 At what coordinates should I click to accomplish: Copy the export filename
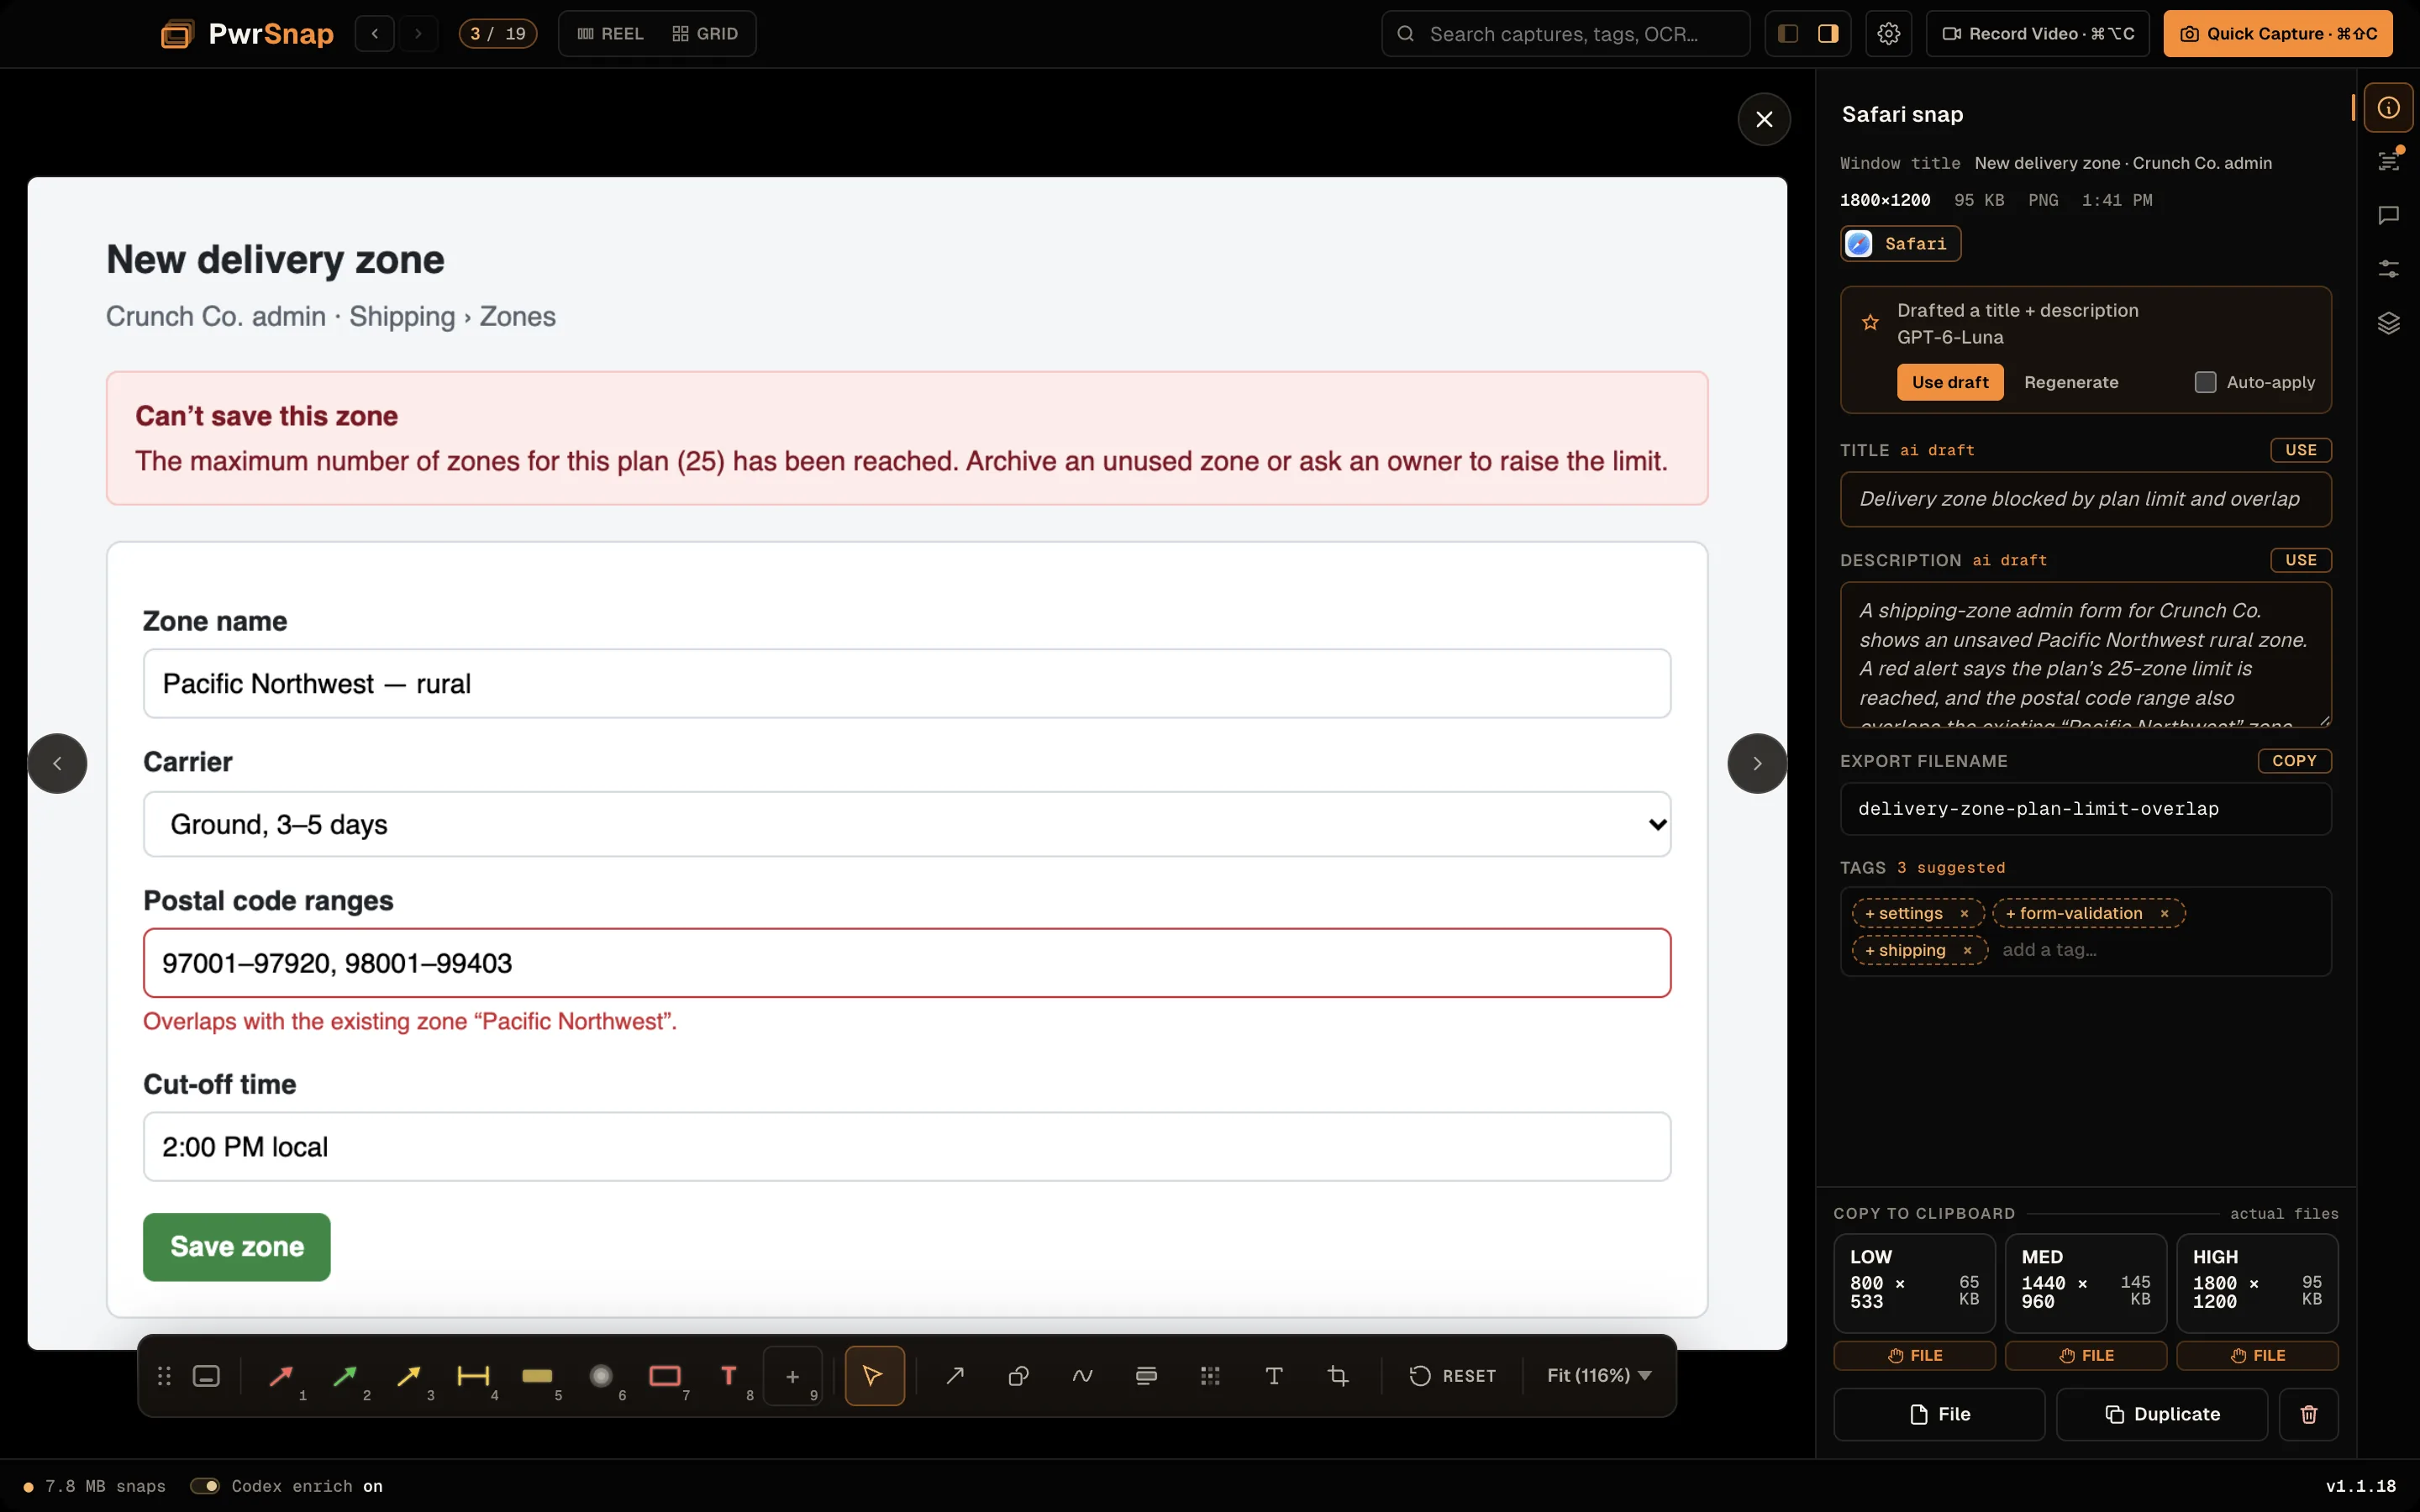[x=2294, y=761]
